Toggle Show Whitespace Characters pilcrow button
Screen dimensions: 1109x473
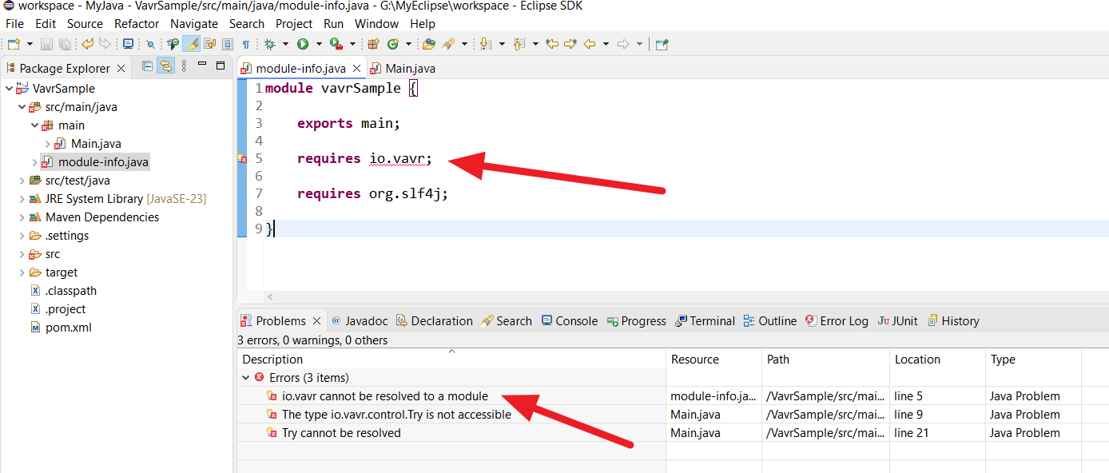tap(246, 45)
